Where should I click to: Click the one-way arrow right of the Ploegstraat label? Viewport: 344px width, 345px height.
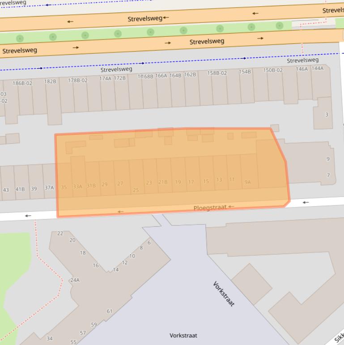click(x=231, y=207)
